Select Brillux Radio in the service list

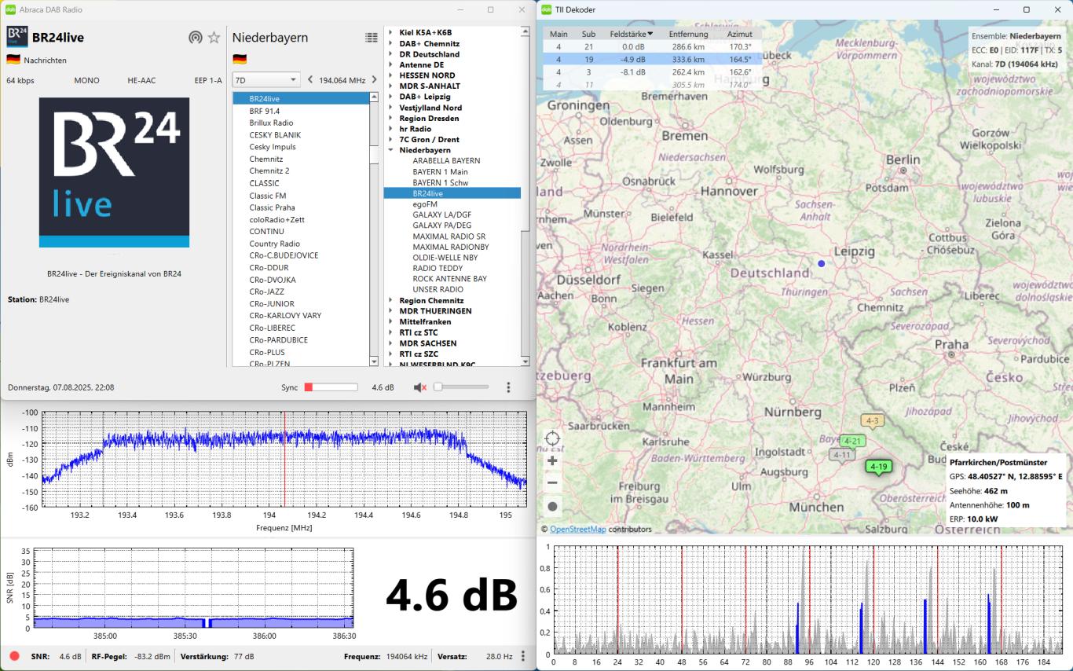click(x=271, y=123)
